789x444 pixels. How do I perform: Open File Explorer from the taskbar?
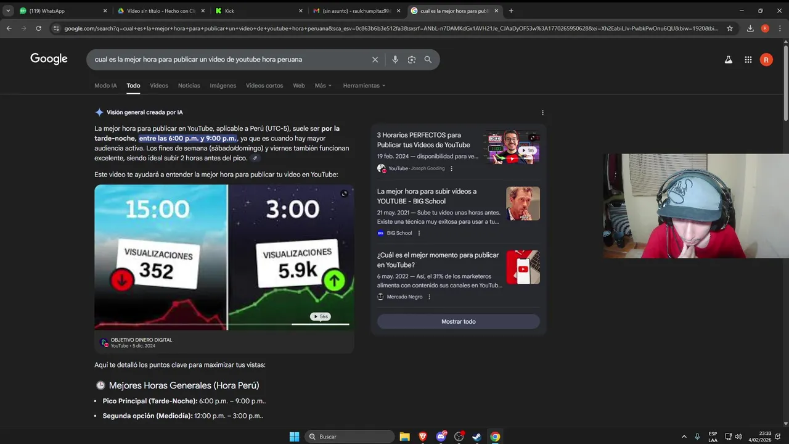click(x=404, y=437)
